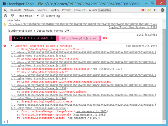
Task: Toggle the console filter funnel icon
Action: 12,16
